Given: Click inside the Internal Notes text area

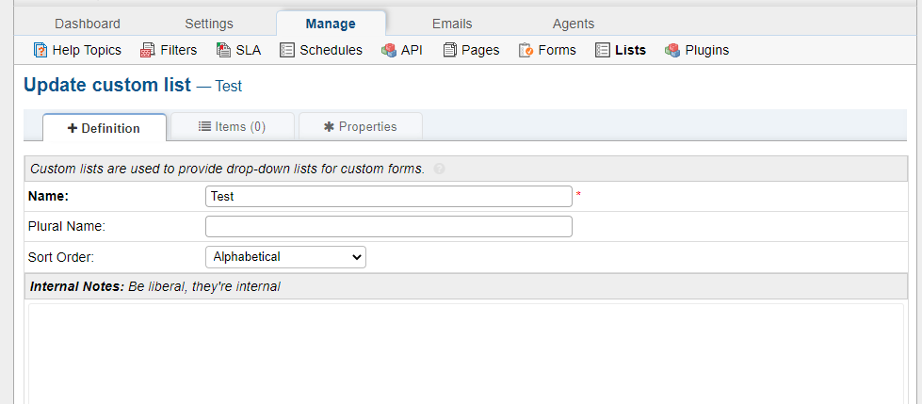Looking at the screenshot, I should pos(465,353).
